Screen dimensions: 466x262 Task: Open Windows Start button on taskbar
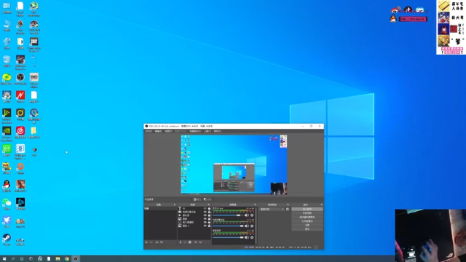click(4, 259)
